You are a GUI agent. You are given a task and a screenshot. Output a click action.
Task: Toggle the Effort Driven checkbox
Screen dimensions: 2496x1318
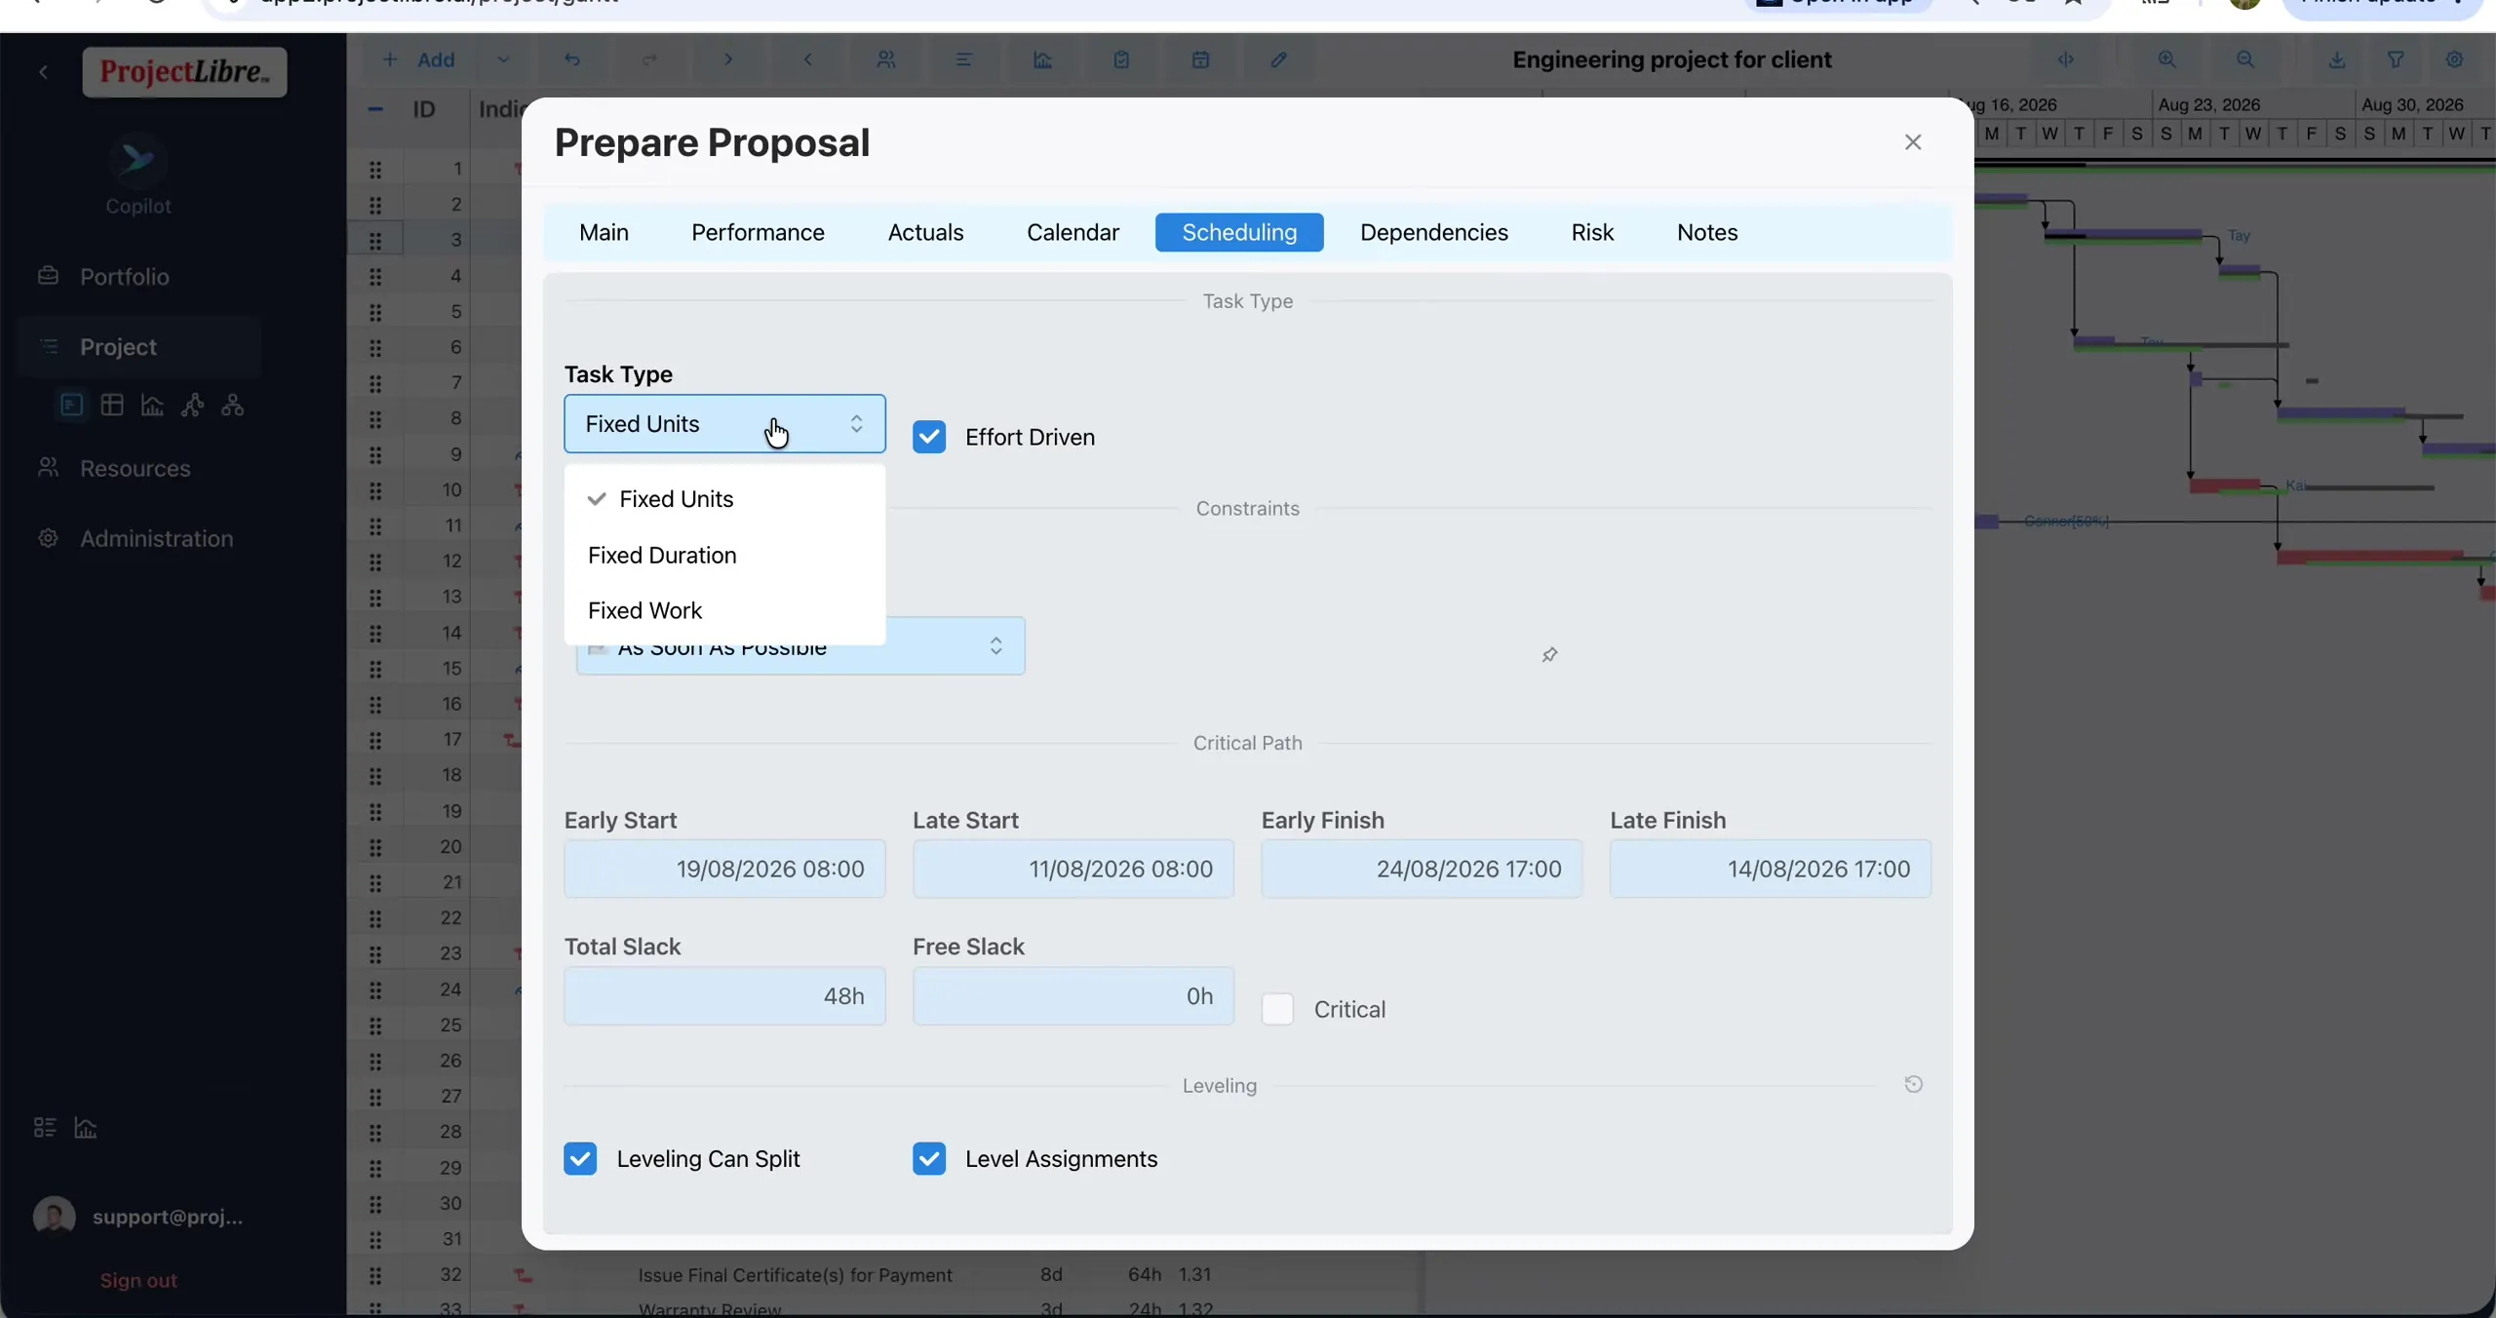click(x=929, y=438)
